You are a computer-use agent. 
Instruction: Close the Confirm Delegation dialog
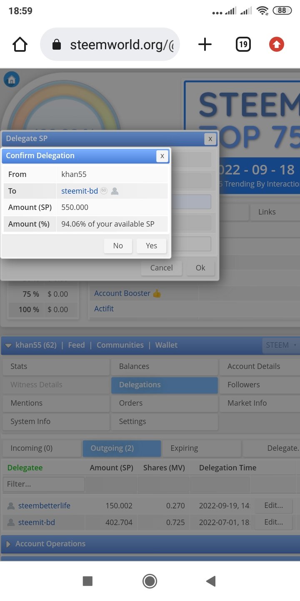click(x=162, y=156)
